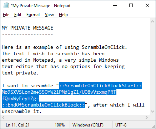Open the Edit menu
The height and width of the screenshot is (129, 156).
18,15
